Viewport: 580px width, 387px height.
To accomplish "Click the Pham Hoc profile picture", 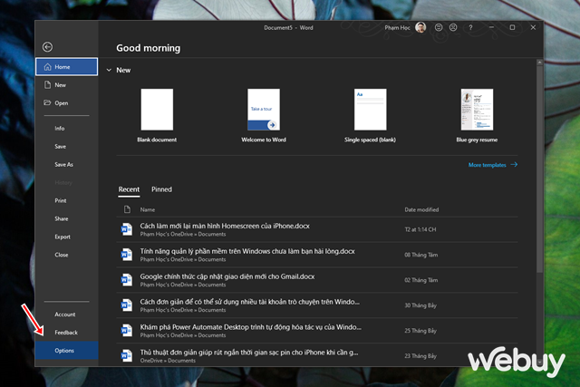I will [x=420, y=27].
